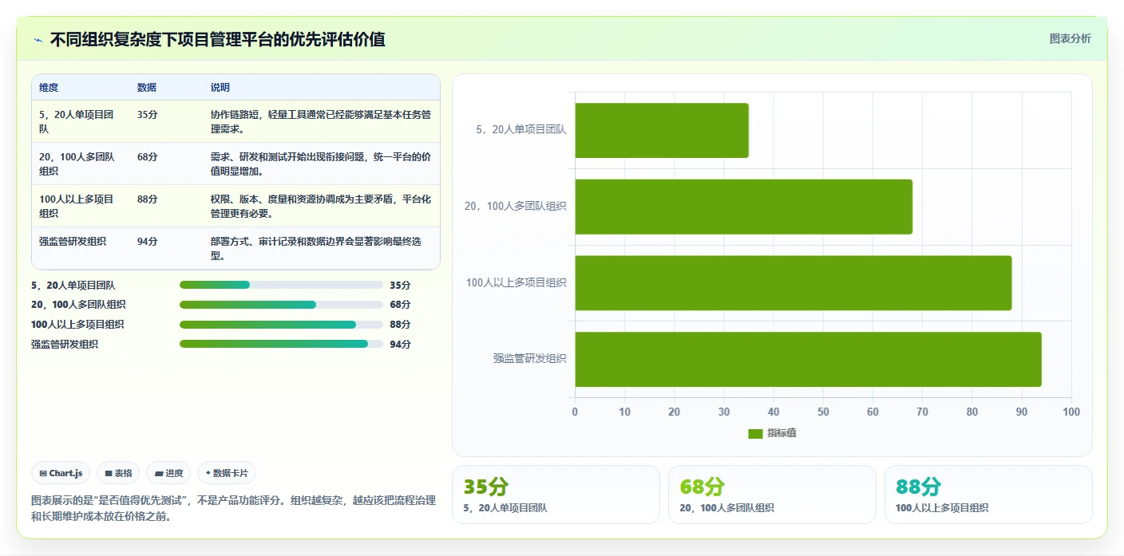This screenshot has width=1124, height=556.
Task: Click y-axis label 强监管研发组织 in chart
Action: (x=529, y=359)
